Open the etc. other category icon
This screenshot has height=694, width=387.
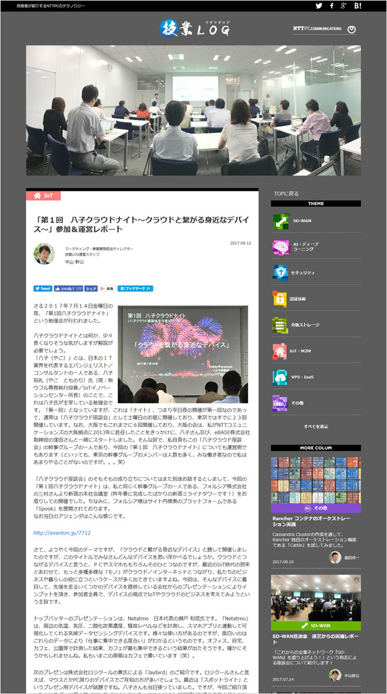[x=281, y=403]
